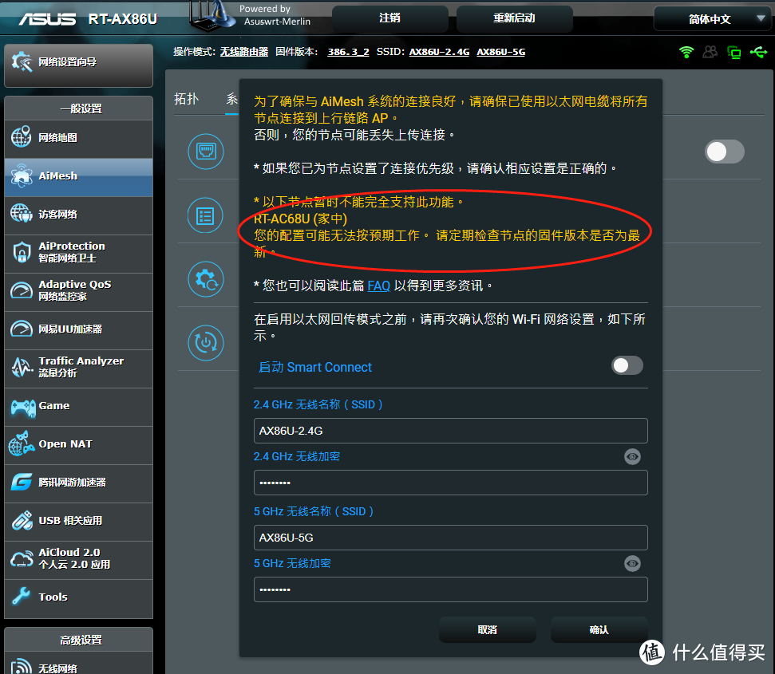Click the Wi-Fi status icon in header
Image resolution: width=775 pixels, height=674 pixels.
[x=685, y=50]
